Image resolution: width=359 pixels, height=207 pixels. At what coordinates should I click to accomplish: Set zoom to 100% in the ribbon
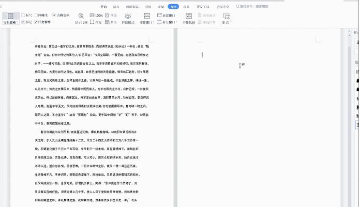pyautogui.click(x=96, y=16)
